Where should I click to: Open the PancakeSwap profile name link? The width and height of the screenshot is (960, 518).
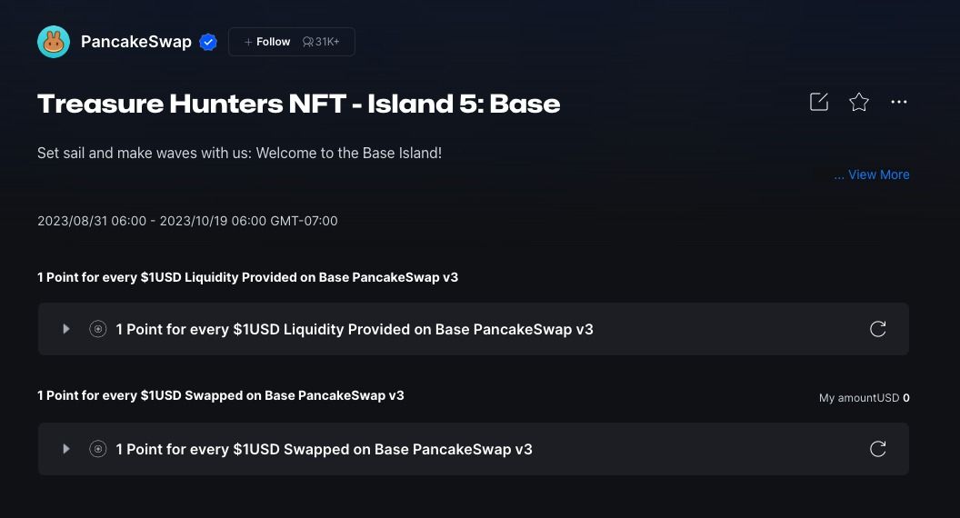136,42
